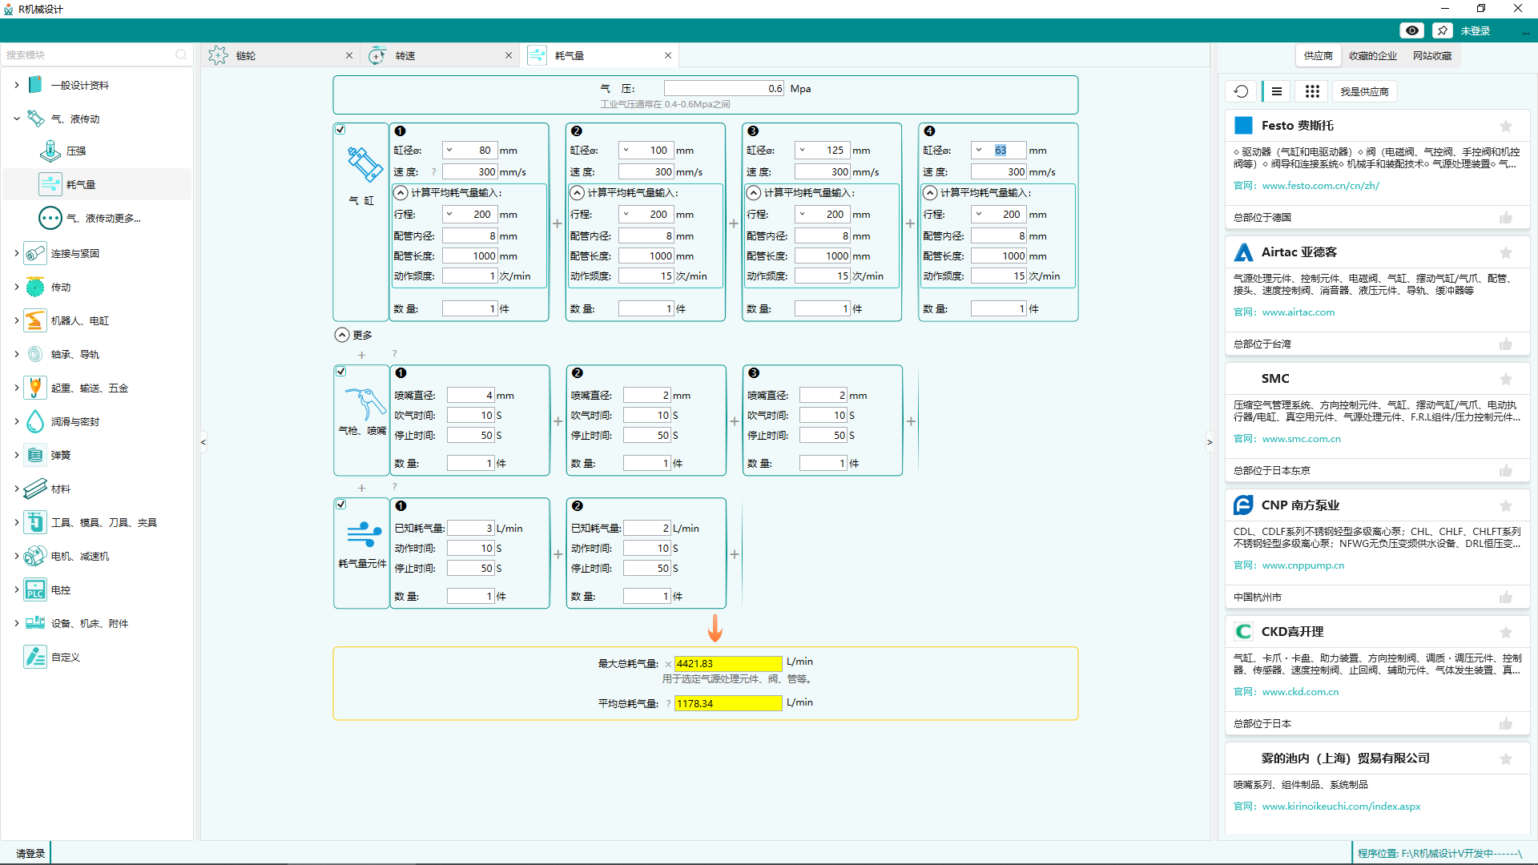
Task: Switch supplier panel to grid view
Action: pos(1311,91)
